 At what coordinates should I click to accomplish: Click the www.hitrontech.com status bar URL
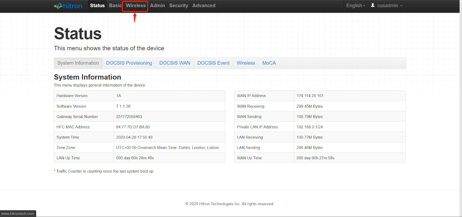(18, 214)
